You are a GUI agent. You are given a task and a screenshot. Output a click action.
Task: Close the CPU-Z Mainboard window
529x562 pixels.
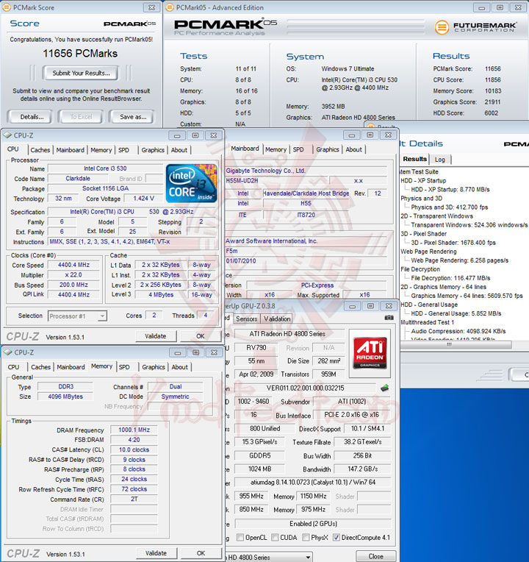pos(389,135)
